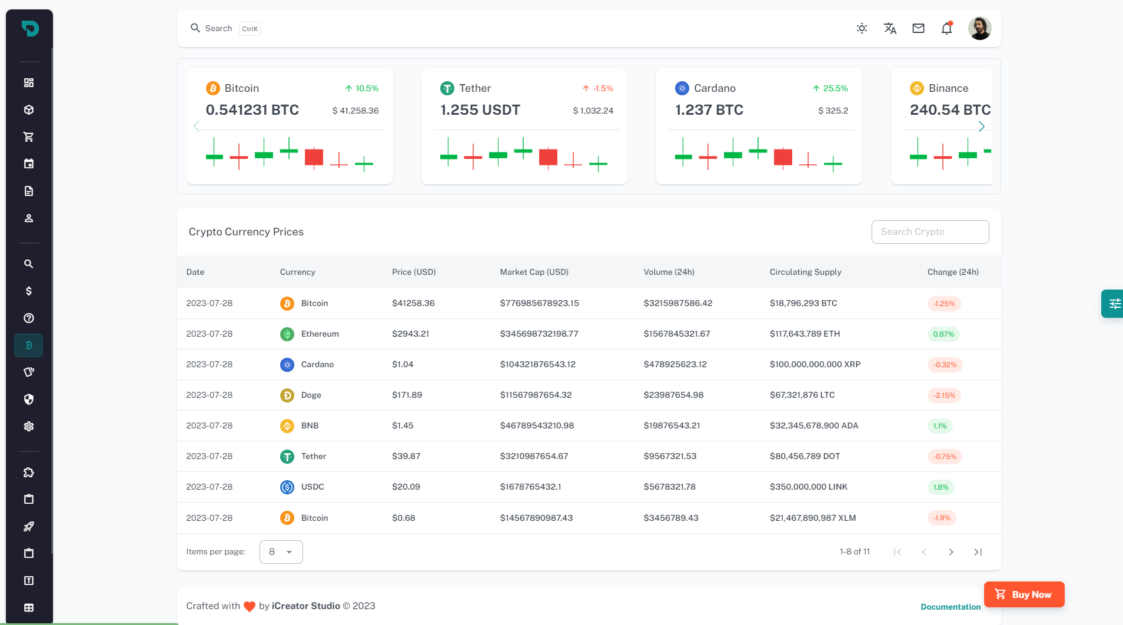
Task: Expand the items per page dropdown
Action: 281,552
